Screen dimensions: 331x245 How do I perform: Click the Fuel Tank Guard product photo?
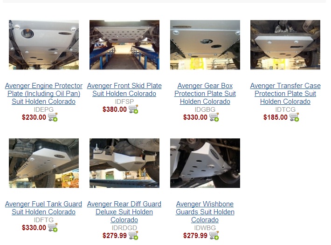pos(44,163)
